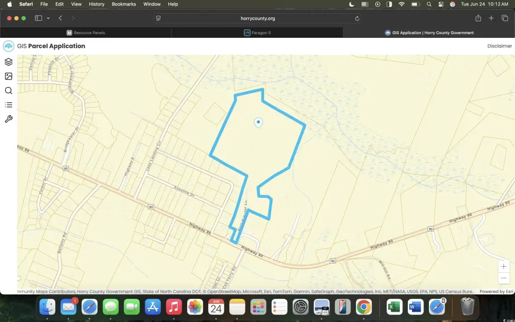Switch to the Paragon 5 tab

(x=257, y=33)
